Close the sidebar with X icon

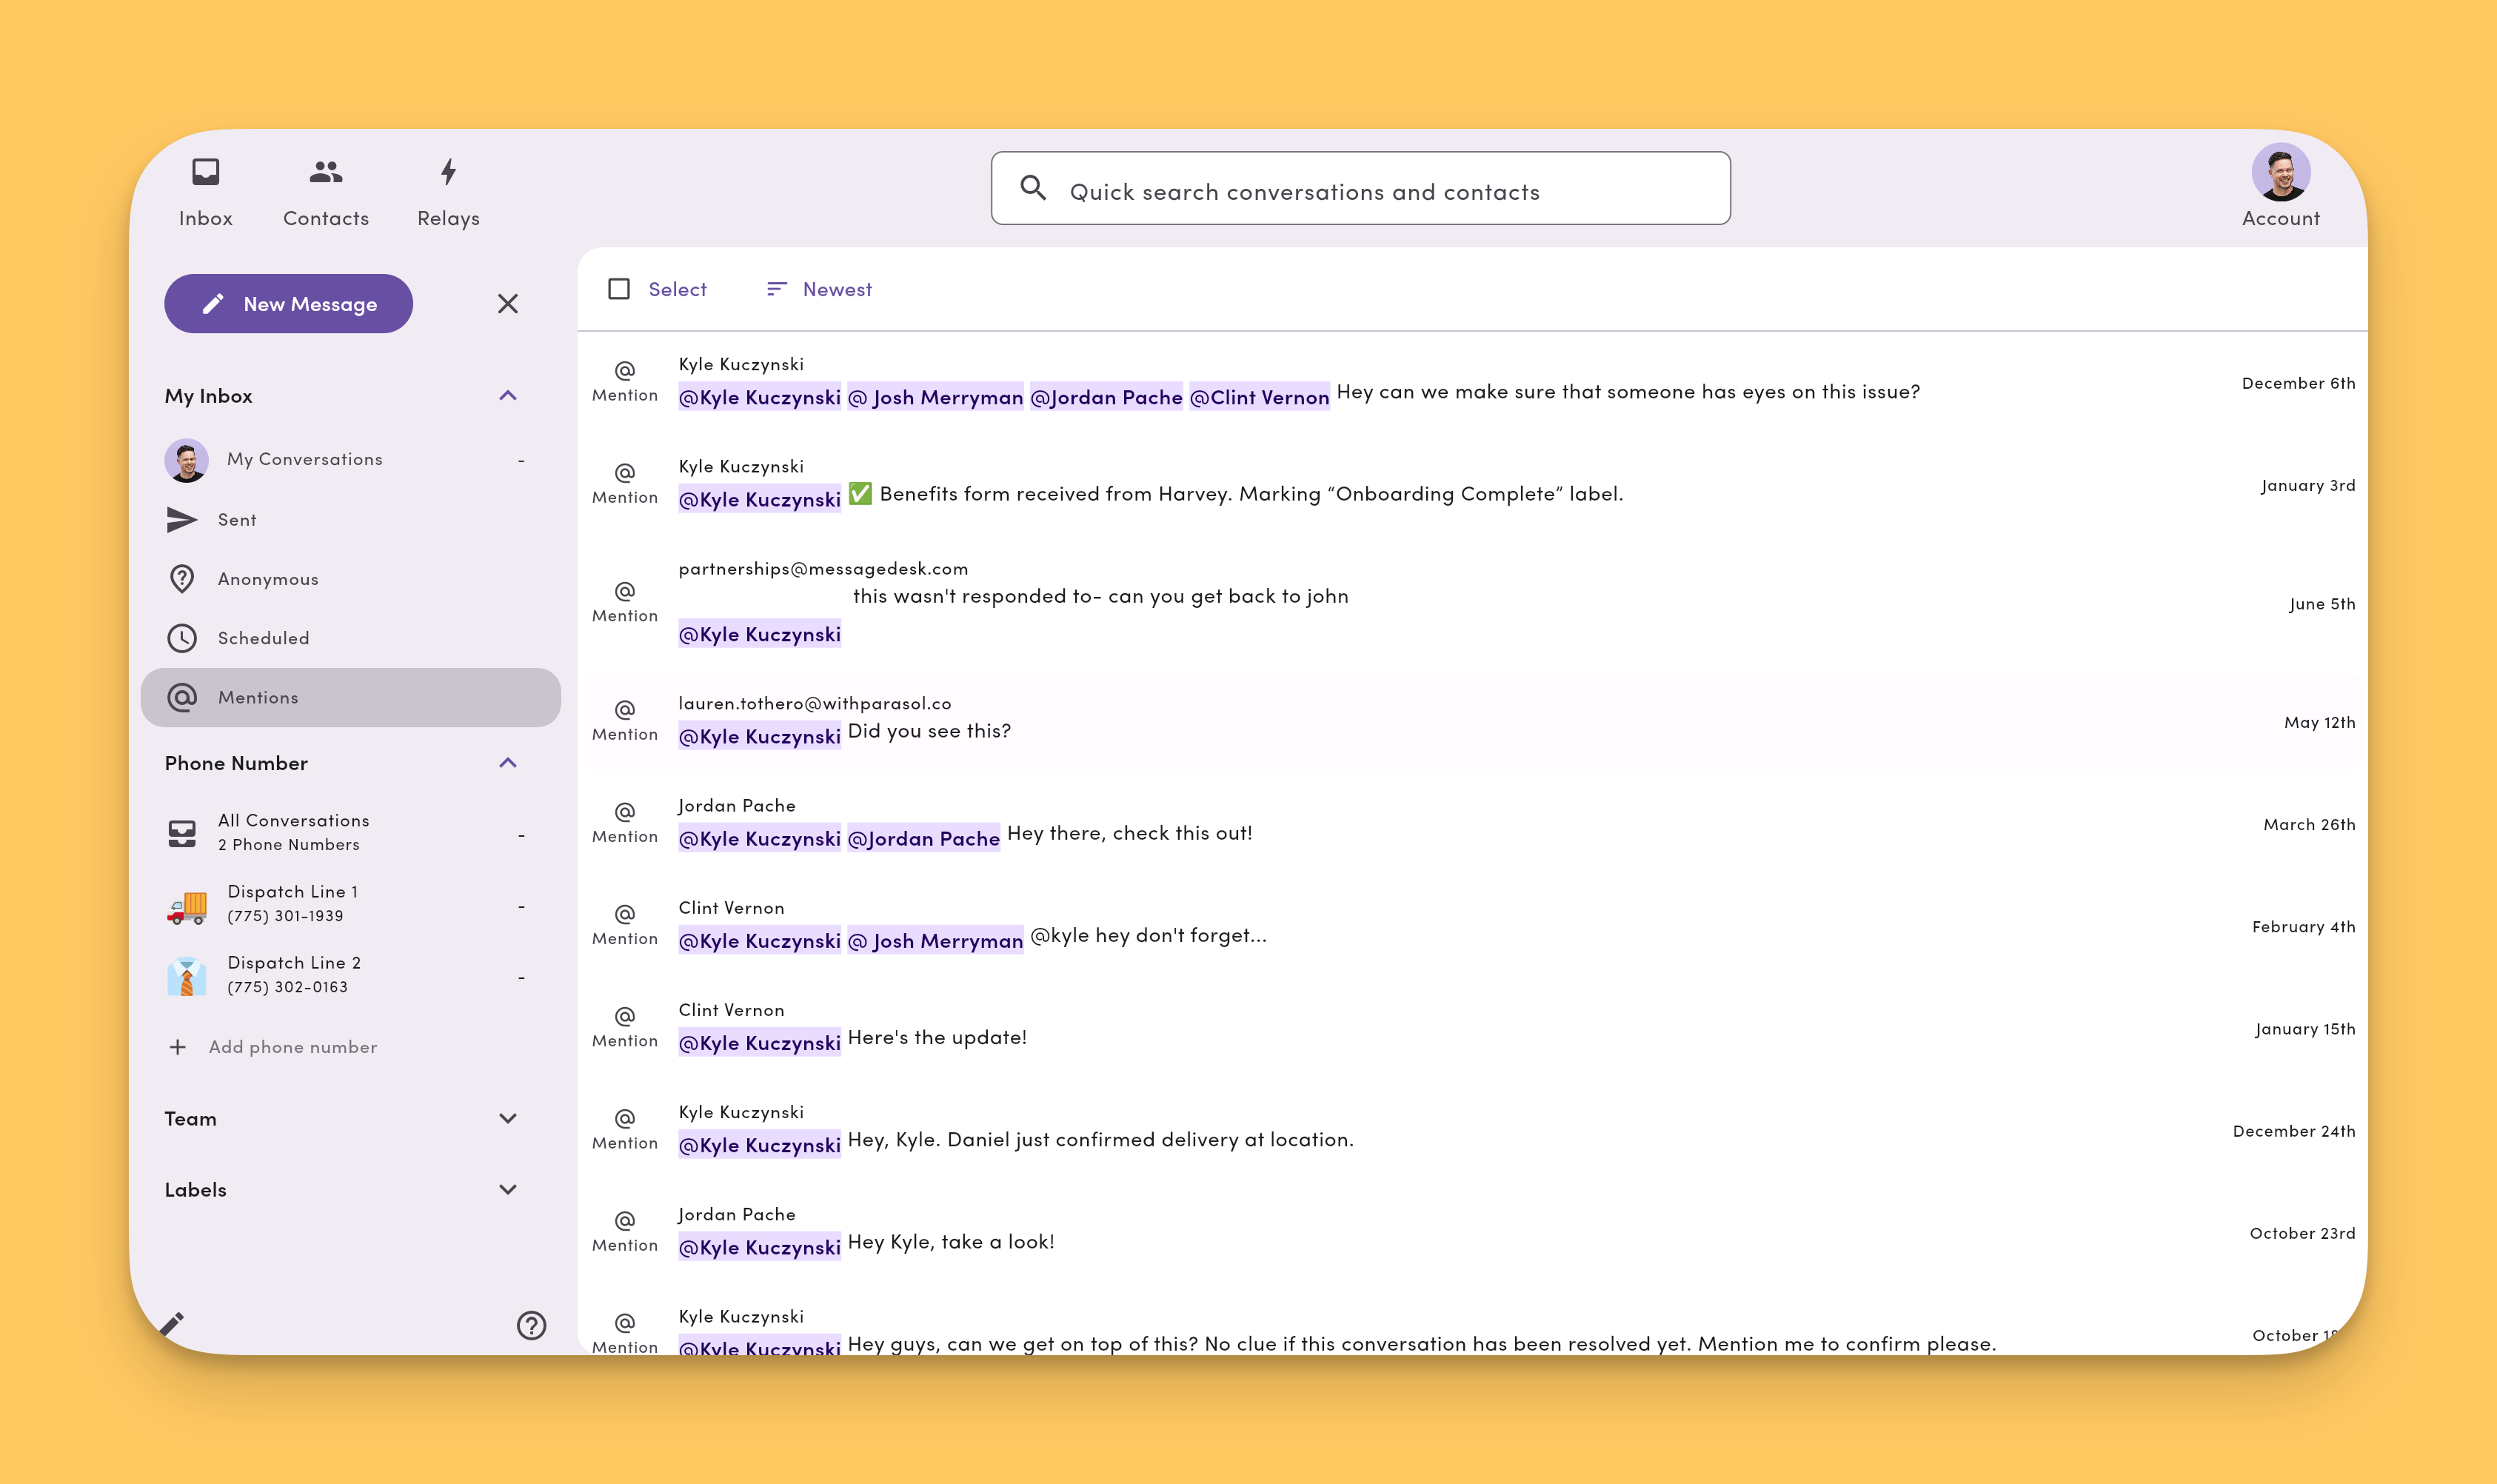coord(508,304)
